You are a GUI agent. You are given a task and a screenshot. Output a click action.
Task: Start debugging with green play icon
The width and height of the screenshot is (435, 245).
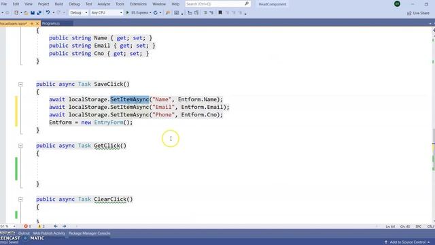coord(128,12)
